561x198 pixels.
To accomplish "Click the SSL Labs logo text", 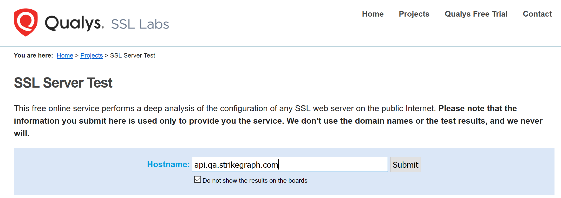I will [x=140, y=24].
